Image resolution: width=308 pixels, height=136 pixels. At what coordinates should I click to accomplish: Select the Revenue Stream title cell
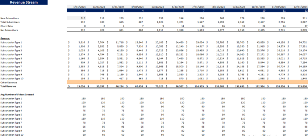coord(24,3)
